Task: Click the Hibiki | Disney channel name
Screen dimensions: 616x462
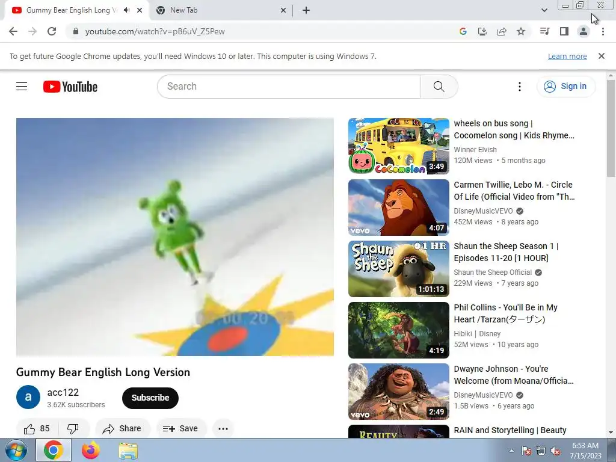Action: pos(477,333)
